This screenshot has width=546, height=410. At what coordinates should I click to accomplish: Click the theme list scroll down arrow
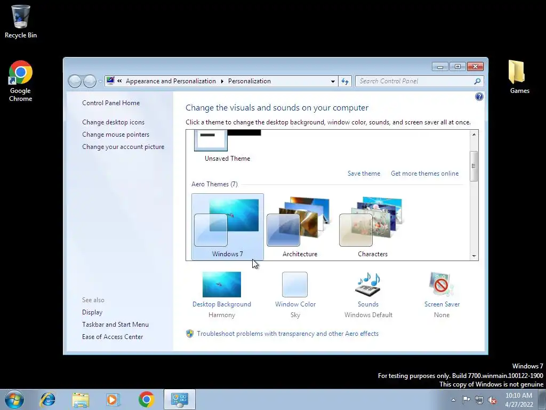[x=474, y=256]
